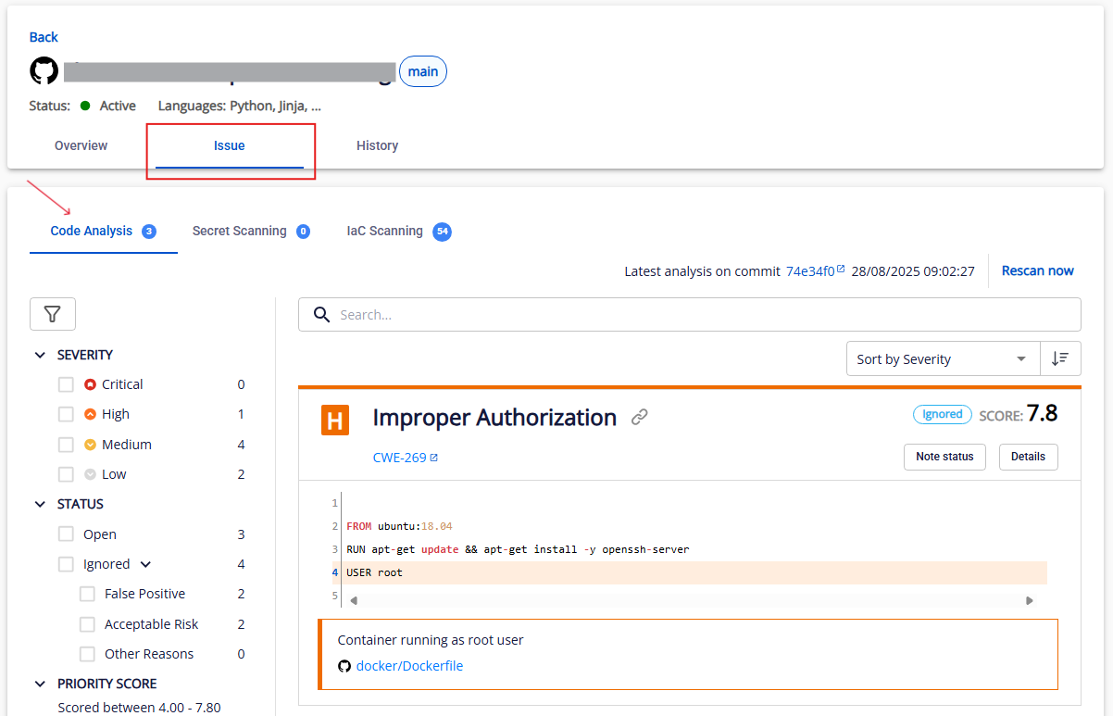Click the filter funnel icon button
This screenshot has width=1113, height=716.
click(53, 315)
